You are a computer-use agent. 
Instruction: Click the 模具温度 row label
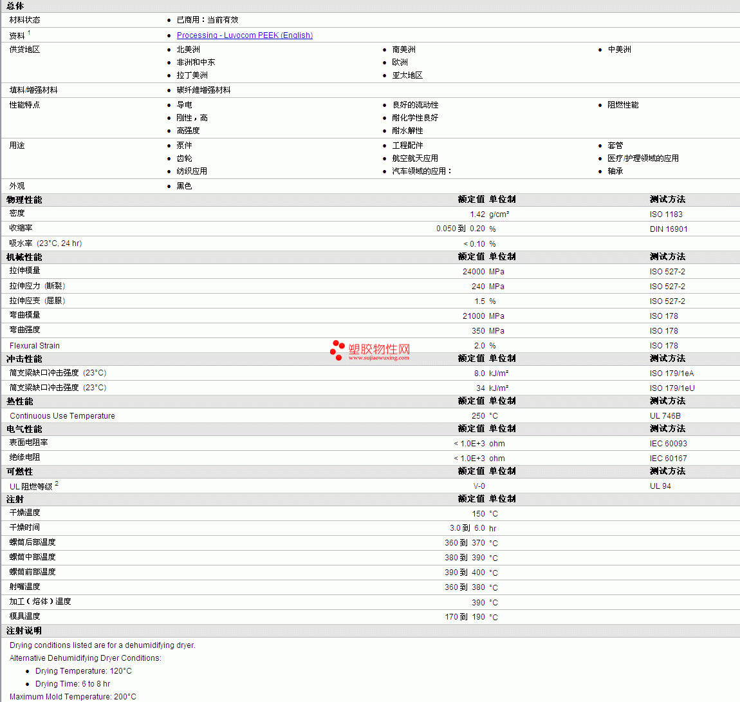tap(24, 616)
